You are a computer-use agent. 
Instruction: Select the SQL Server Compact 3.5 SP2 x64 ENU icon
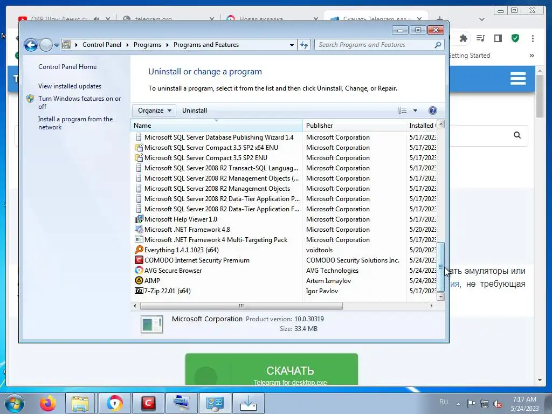tap(139, 148)
